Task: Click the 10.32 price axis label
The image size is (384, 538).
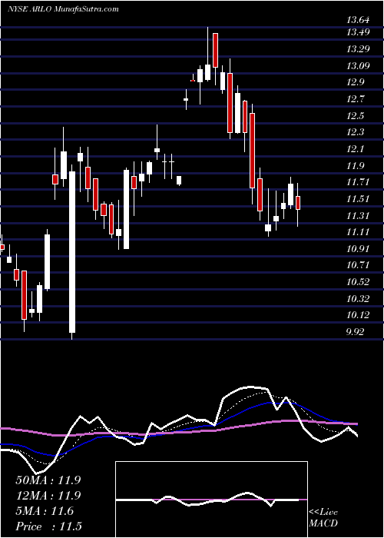Action: (359, 299)
